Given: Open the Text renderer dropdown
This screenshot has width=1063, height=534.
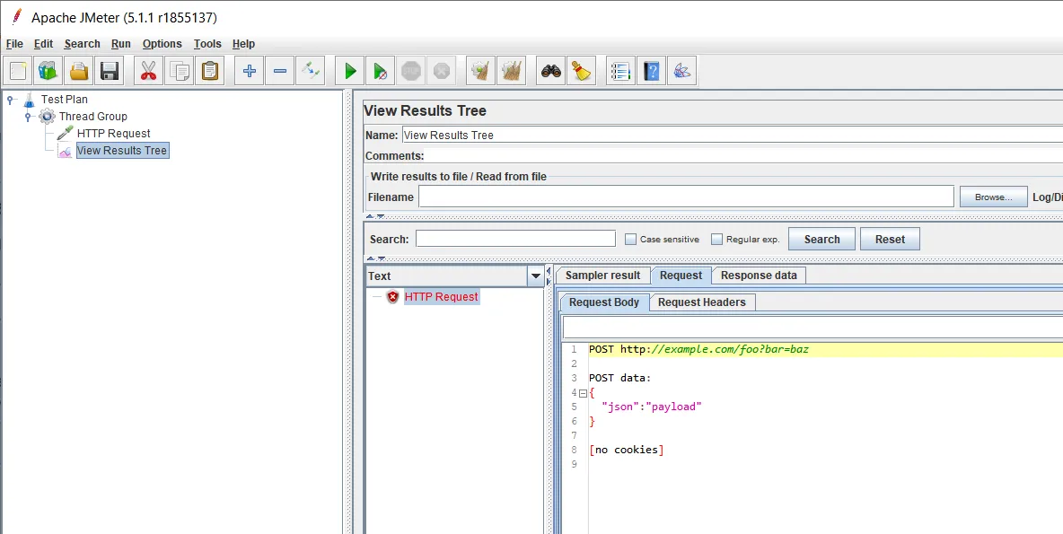Looking at the screenshot, I should coord(536,276).
